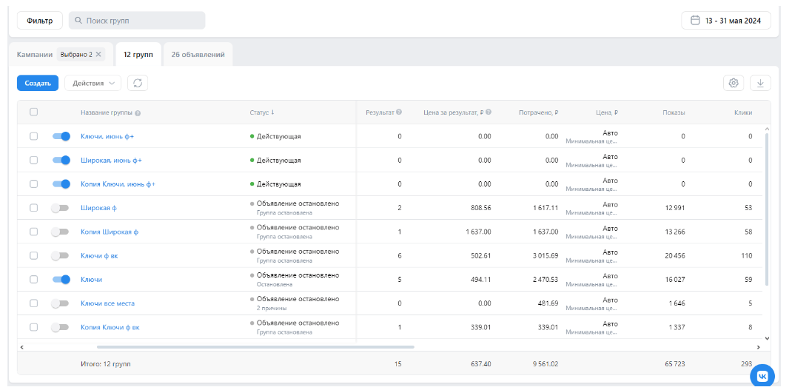Open the VK chat bubble icon
Viewport: 792px width, 390px height.
[x=762, y=376]
